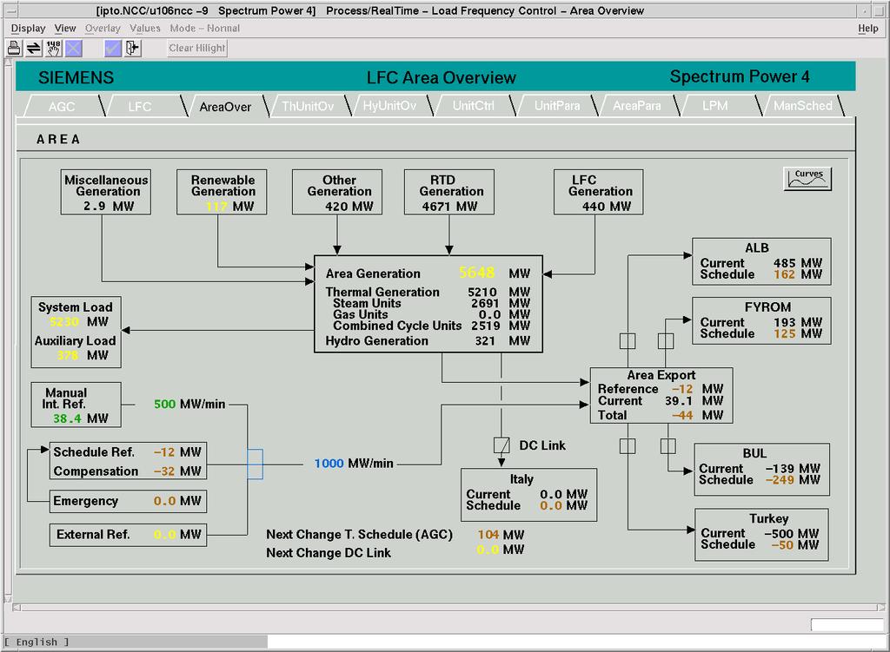890x652 pixels.
Task: Click the External Ref. 0.0 MW value
Action: [164, 534]
